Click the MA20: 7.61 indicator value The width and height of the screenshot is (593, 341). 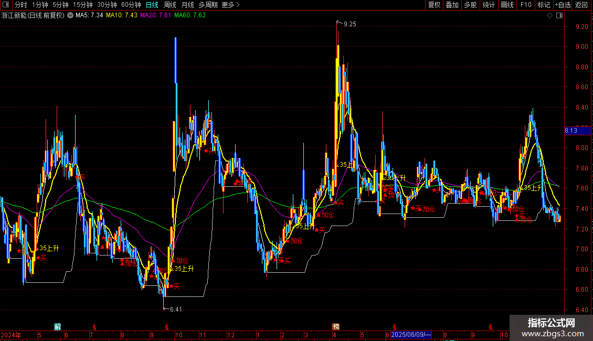tap(155, 15)
